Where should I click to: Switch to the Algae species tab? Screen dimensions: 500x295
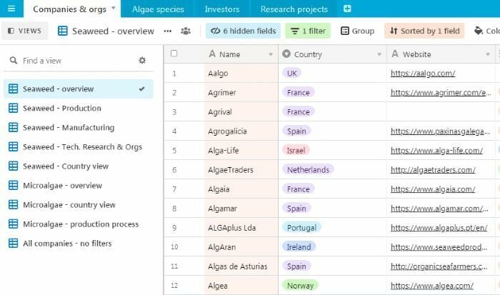click(158, 9)
